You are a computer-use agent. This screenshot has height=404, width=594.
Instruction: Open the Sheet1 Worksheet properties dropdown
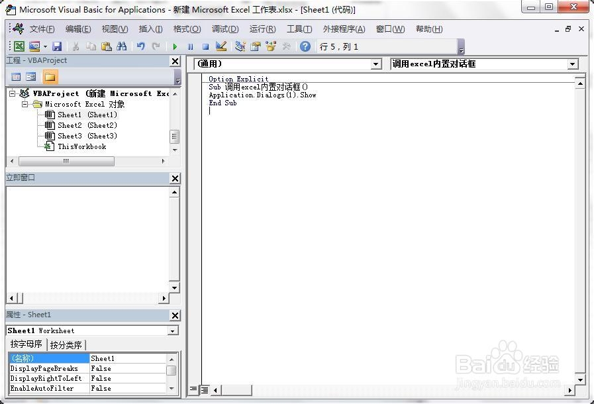(x=172, y=331)
